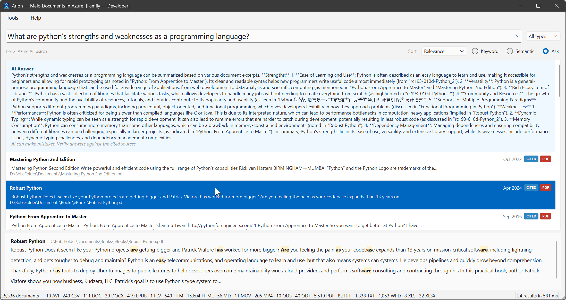This screenshot has height=300, width=566.
Task: Expand the All types filter dropdown
Action: coord(543,36)
